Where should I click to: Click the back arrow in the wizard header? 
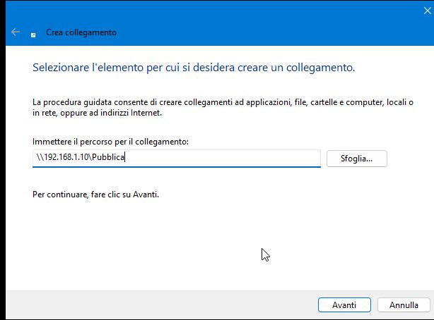pyautogui.click(x=16, y=32)
